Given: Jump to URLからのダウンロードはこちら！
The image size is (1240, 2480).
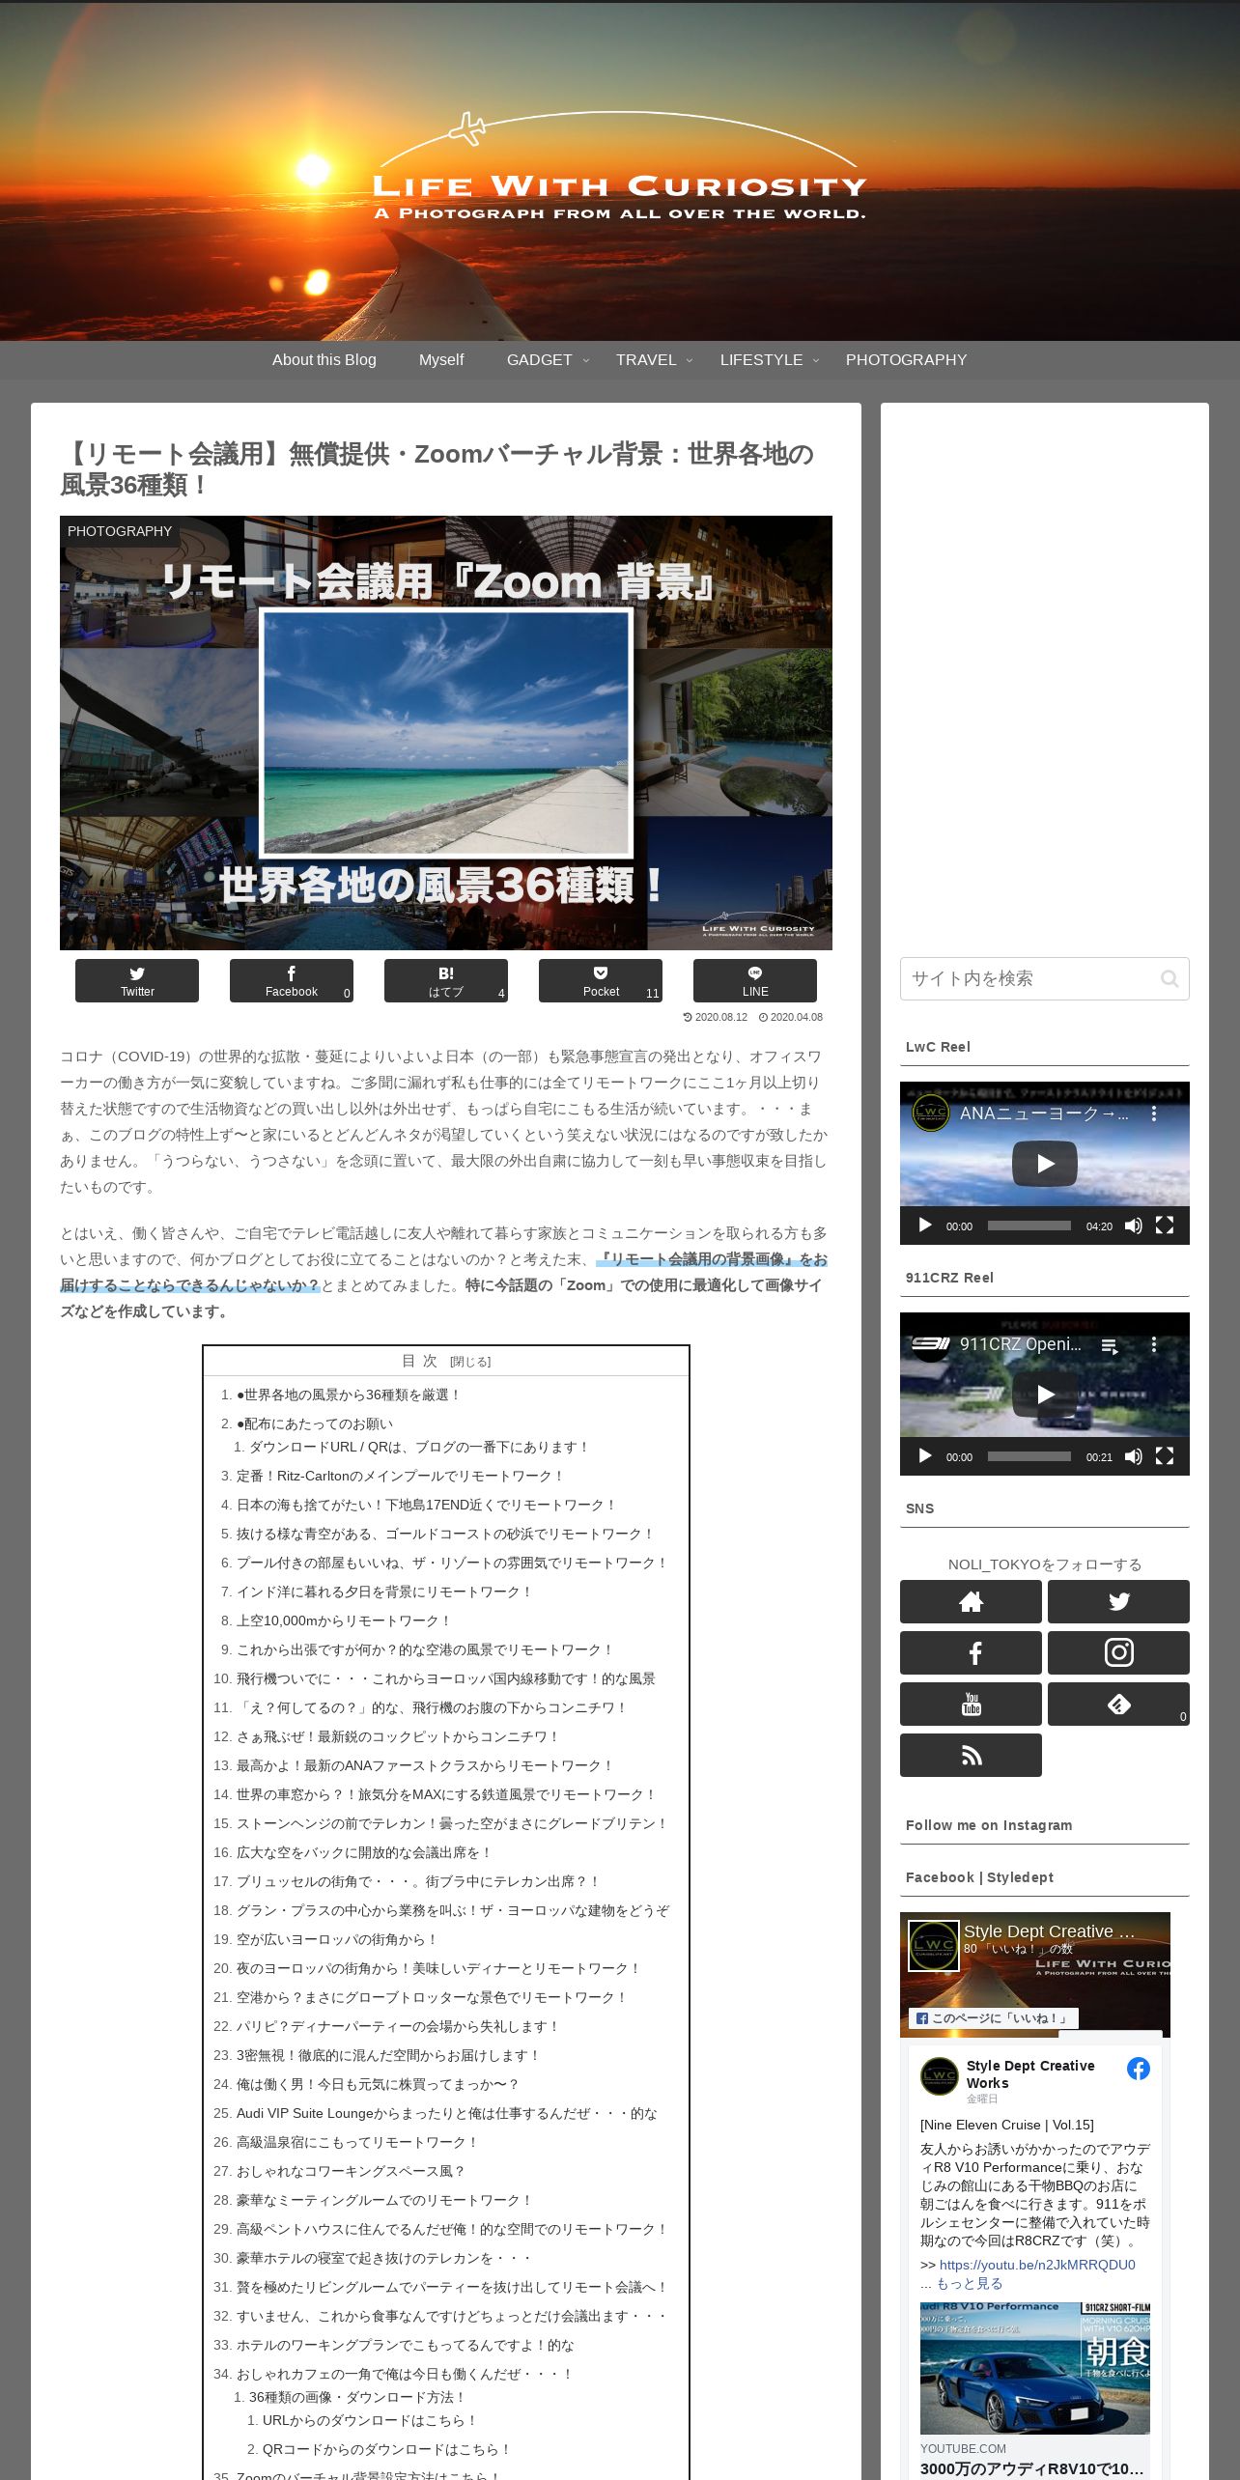Looking at the screenshot, I should tap(370, 2420).
